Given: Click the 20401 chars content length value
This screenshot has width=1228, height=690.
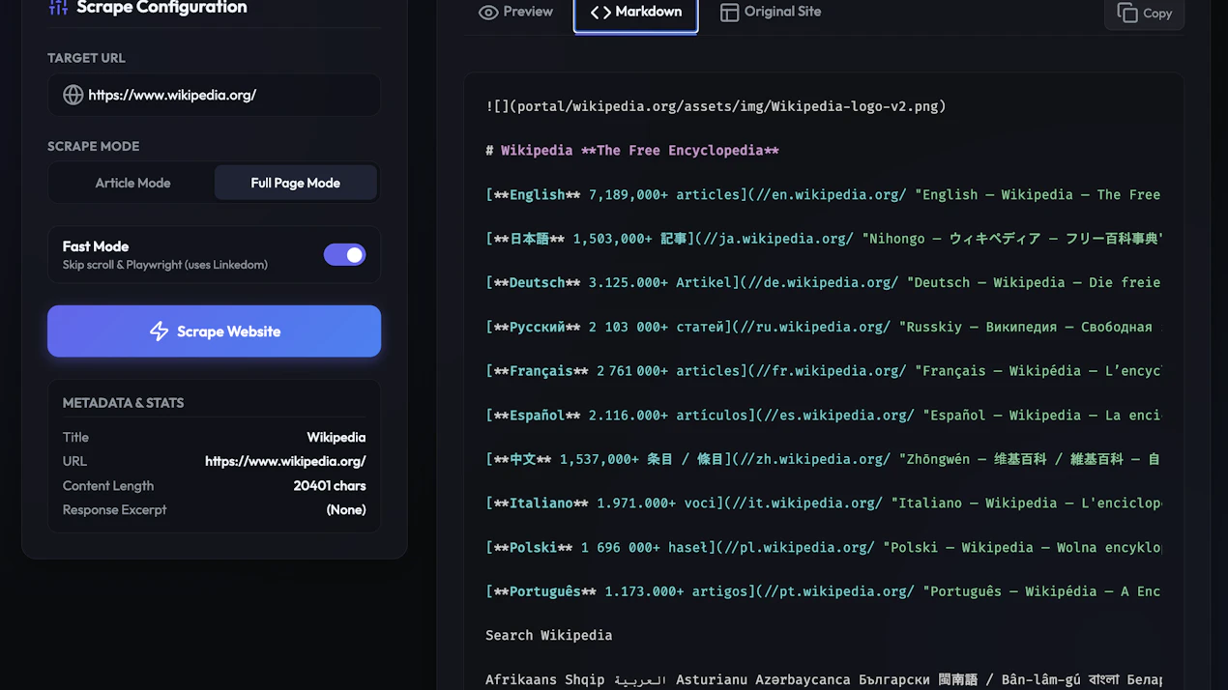Looking at the screenshot, I should coord(330,485).
